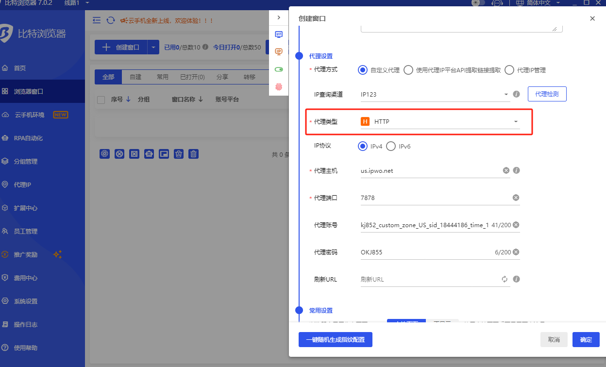The image size is (606, 367).
Task: Select the 代理IP管理 radio option
Action: tap(509, 70)
